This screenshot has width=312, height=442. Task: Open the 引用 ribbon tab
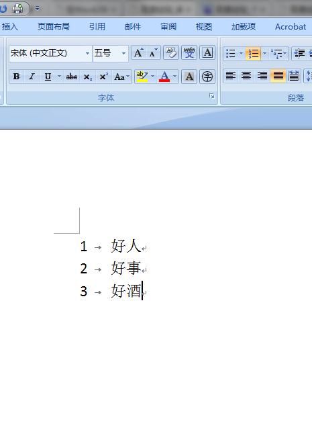[x=97, y=27]
